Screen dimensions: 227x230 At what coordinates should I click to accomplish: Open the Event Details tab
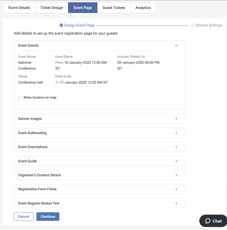coord(19,8)
